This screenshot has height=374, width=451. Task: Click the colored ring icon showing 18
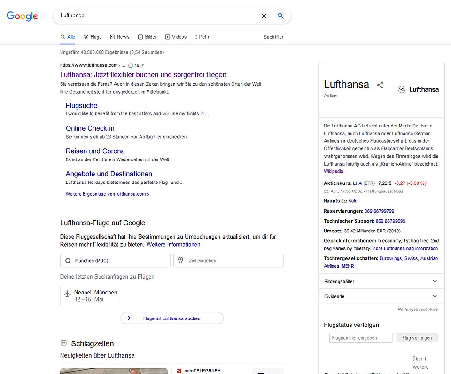pyautogui.click(x=131, y=65)
